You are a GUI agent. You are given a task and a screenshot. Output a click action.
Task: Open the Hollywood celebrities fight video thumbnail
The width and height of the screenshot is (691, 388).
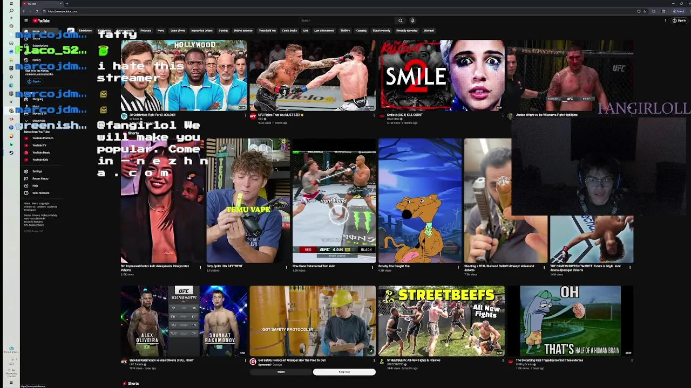(x=184, y=75)
